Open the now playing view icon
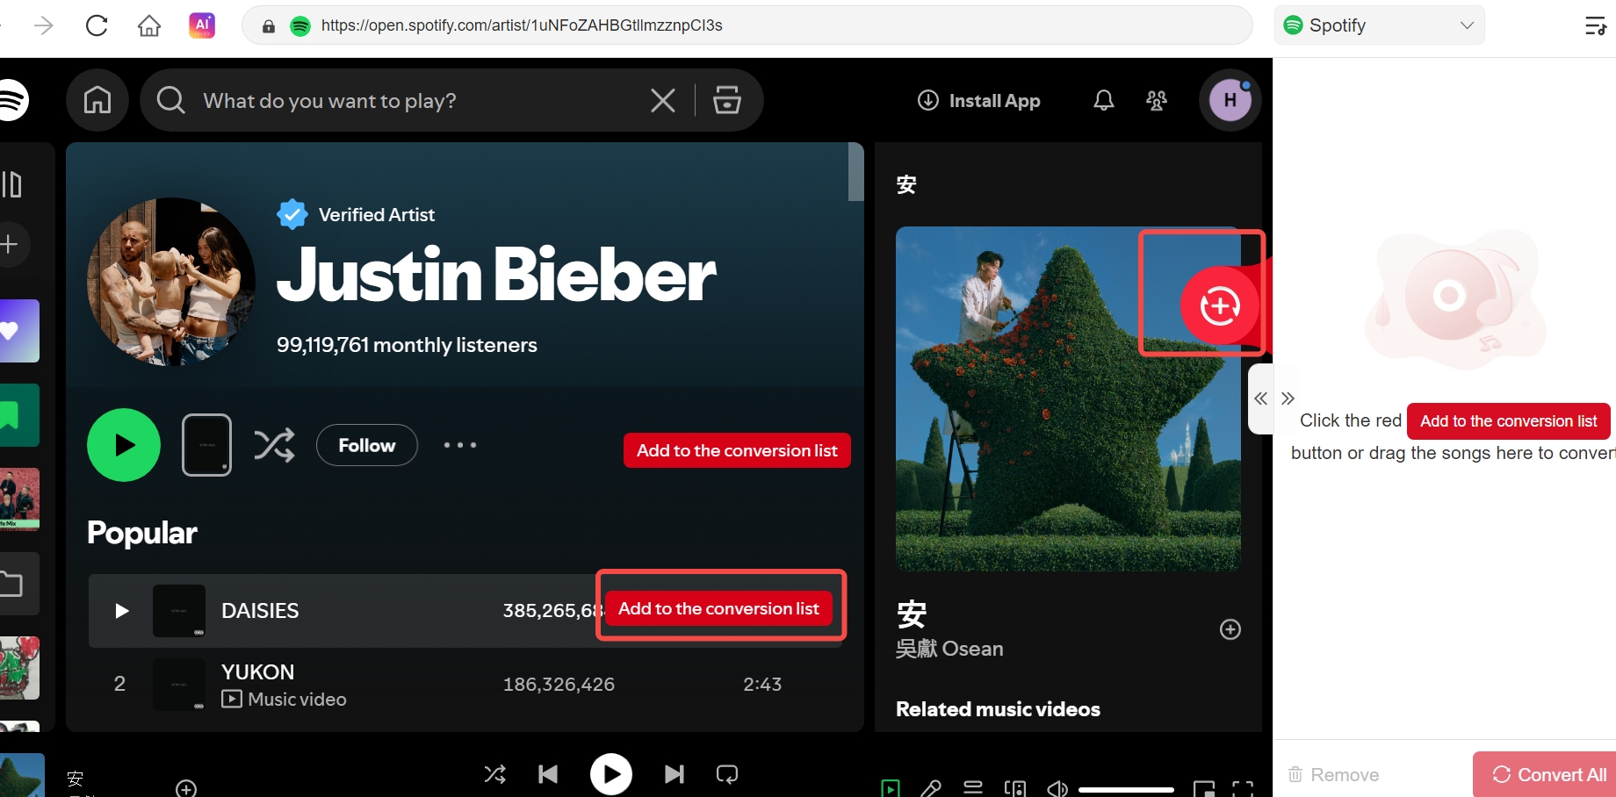The image size is (1616, 797). tap(891, 787)
